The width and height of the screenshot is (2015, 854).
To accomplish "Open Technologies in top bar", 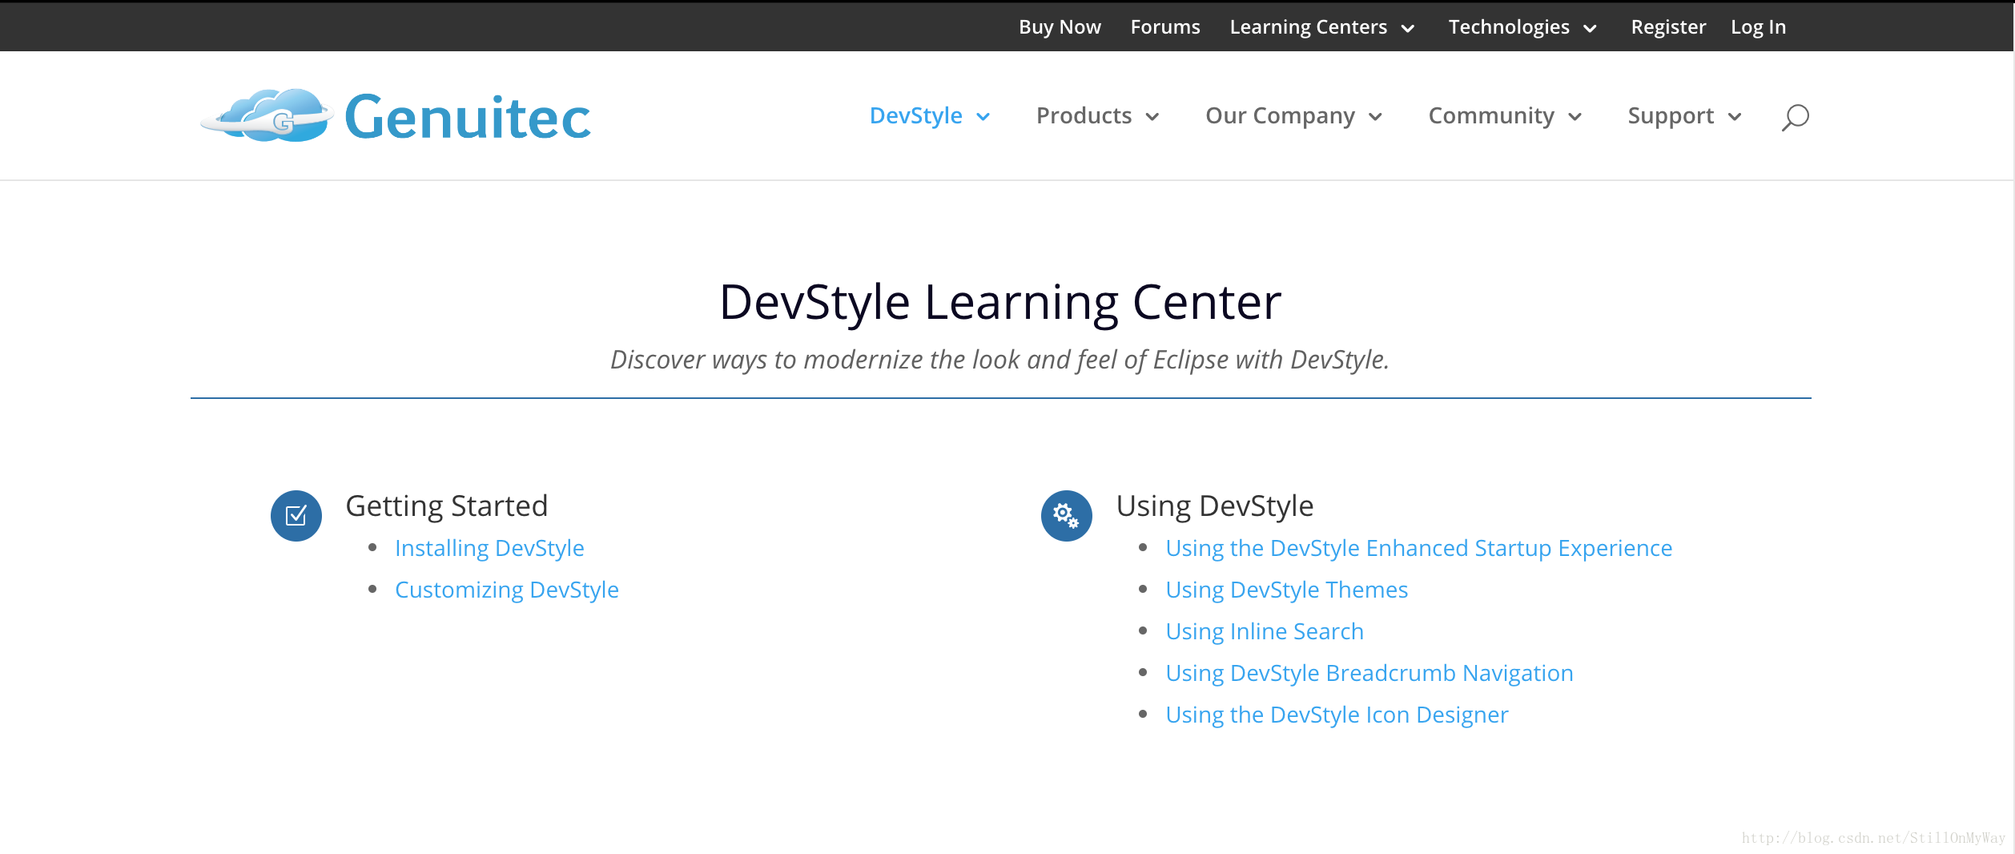I will point(1509,27).
